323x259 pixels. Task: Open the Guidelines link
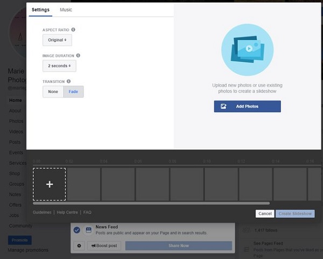coord(42,212)
